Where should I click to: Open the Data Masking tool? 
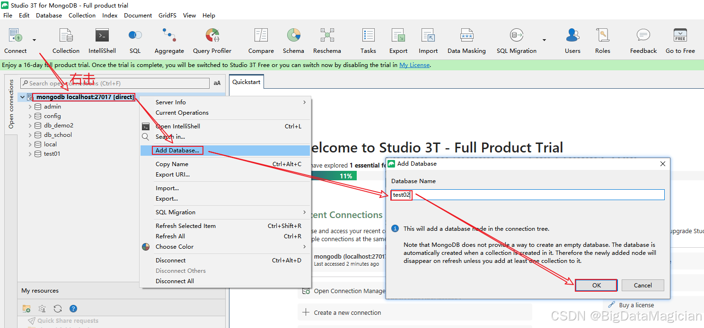(466, 35)
